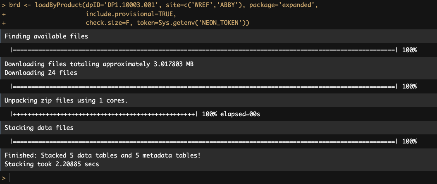Click the progress bar under 'Stacking data files'
Screen dimensions: 437x184
(x=204, y=141)
